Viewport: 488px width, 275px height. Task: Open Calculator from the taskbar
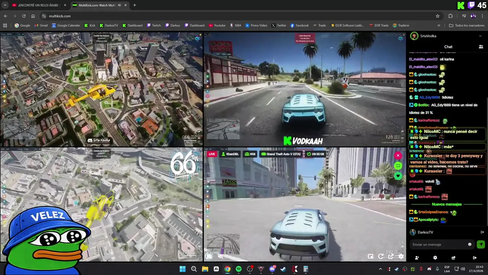coord(306,269)
